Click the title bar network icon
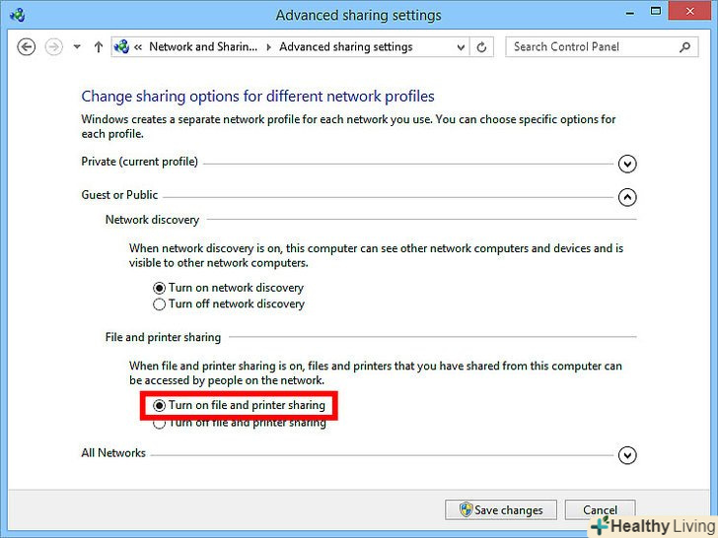This screenshot has height=538, width=718. point(18,15)
